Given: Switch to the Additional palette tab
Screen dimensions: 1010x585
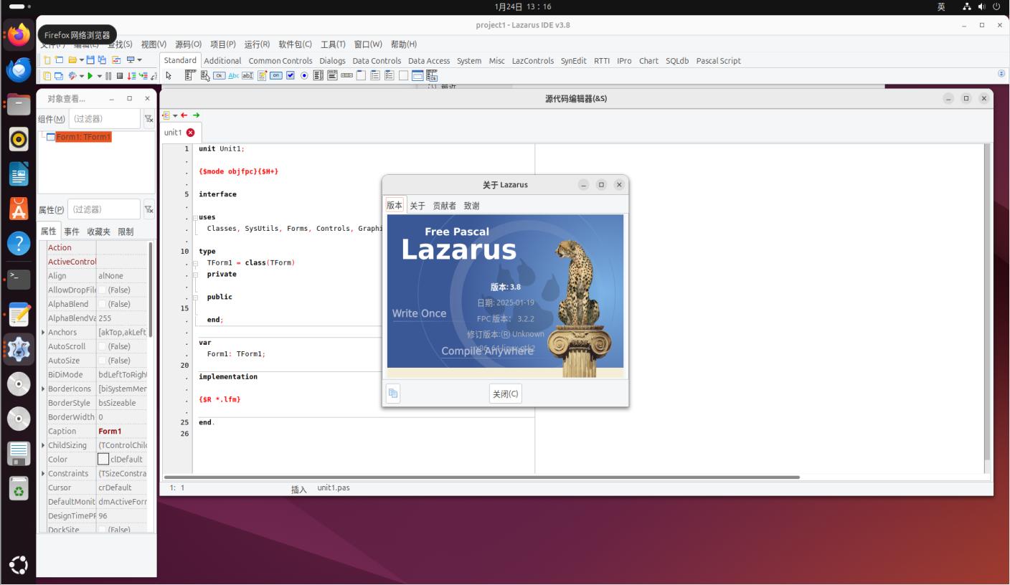Looking at the screenshot, I should (x=222, y=61).
